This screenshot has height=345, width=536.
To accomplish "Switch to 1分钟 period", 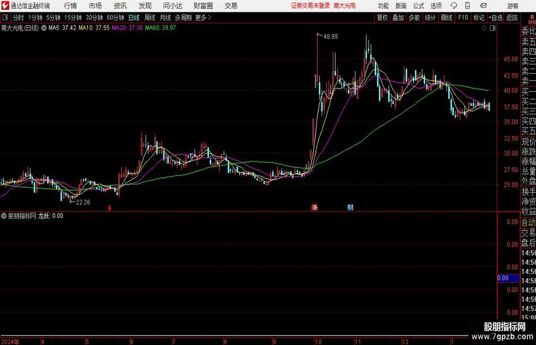I will coord(35,18).
